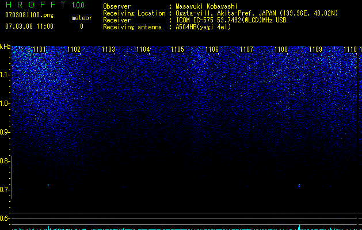The image size is (362, 230).
Task: Click the version number 1.0.0
Action: pos(78,5)
